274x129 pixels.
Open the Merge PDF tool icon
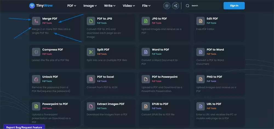[36, 21]
